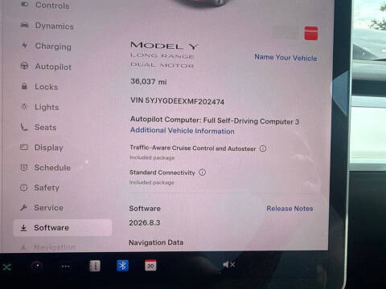Image resolution: width=386 pixels, height=289 pixels.
Task: Click the Dynamics car icon
Action: (x=24, y=25)
